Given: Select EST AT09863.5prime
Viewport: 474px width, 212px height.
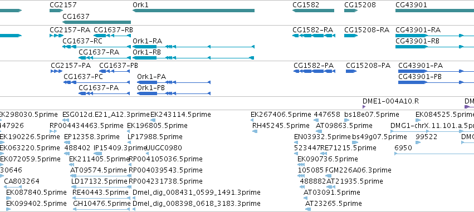Looking at the screenshot, I should point(344,126).
